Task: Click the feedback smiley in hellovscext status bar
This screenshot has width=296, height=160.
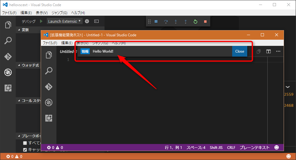Action: pyautogui.click(x=289, y=156)
